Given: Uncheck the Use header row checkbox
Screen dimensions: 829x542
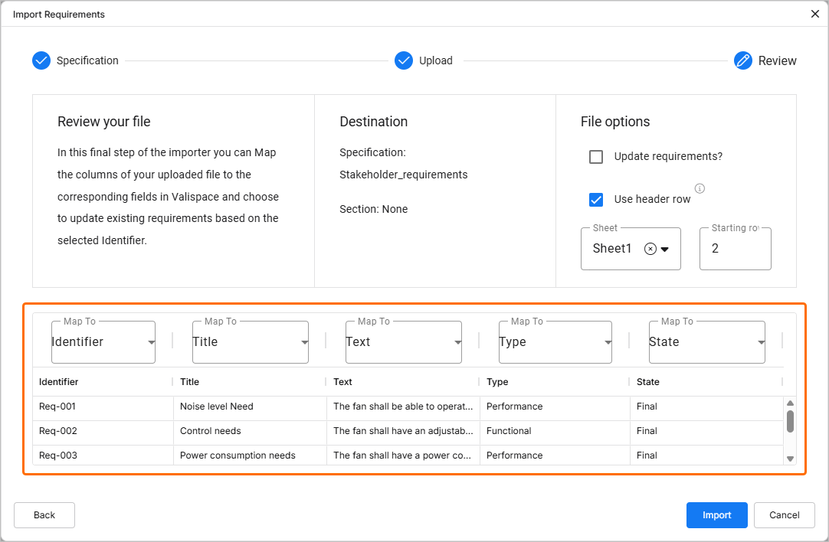Looking at the screenshot, I should click(596, 199).
